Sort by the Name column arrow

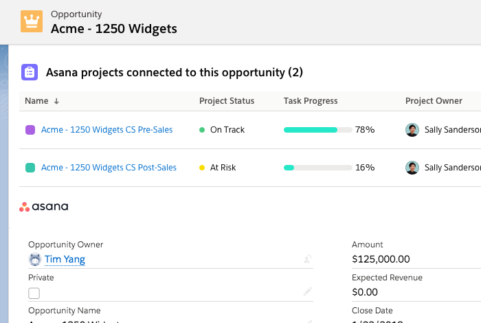[56, 101]
